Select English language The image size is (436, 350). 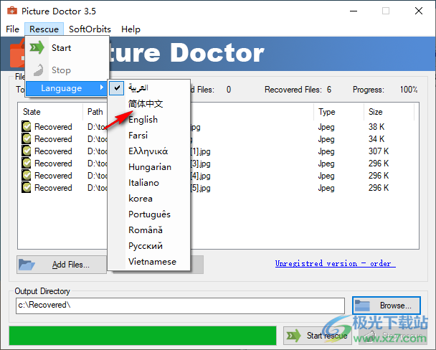pyautogui.click(x=148, y=120)
